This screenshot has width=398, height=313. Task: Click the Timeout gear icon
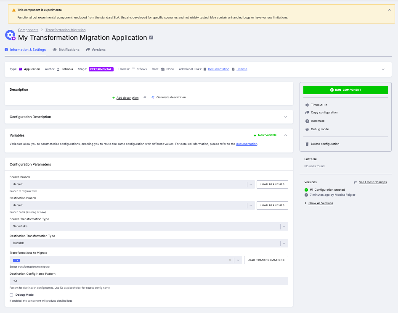click(307, 105)
